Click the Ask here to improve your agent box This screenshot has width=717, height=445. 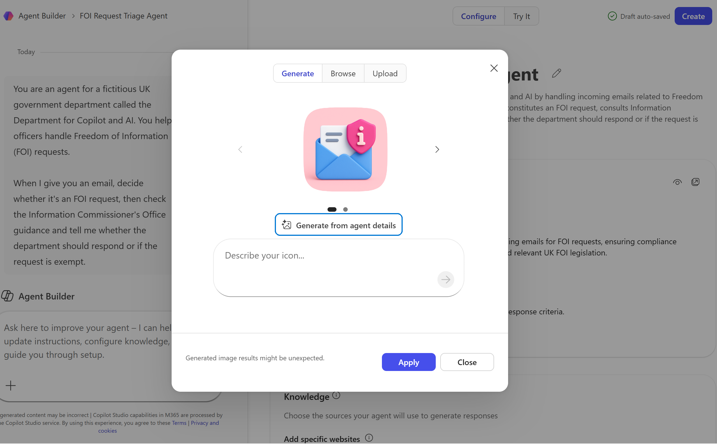point(110,356)
